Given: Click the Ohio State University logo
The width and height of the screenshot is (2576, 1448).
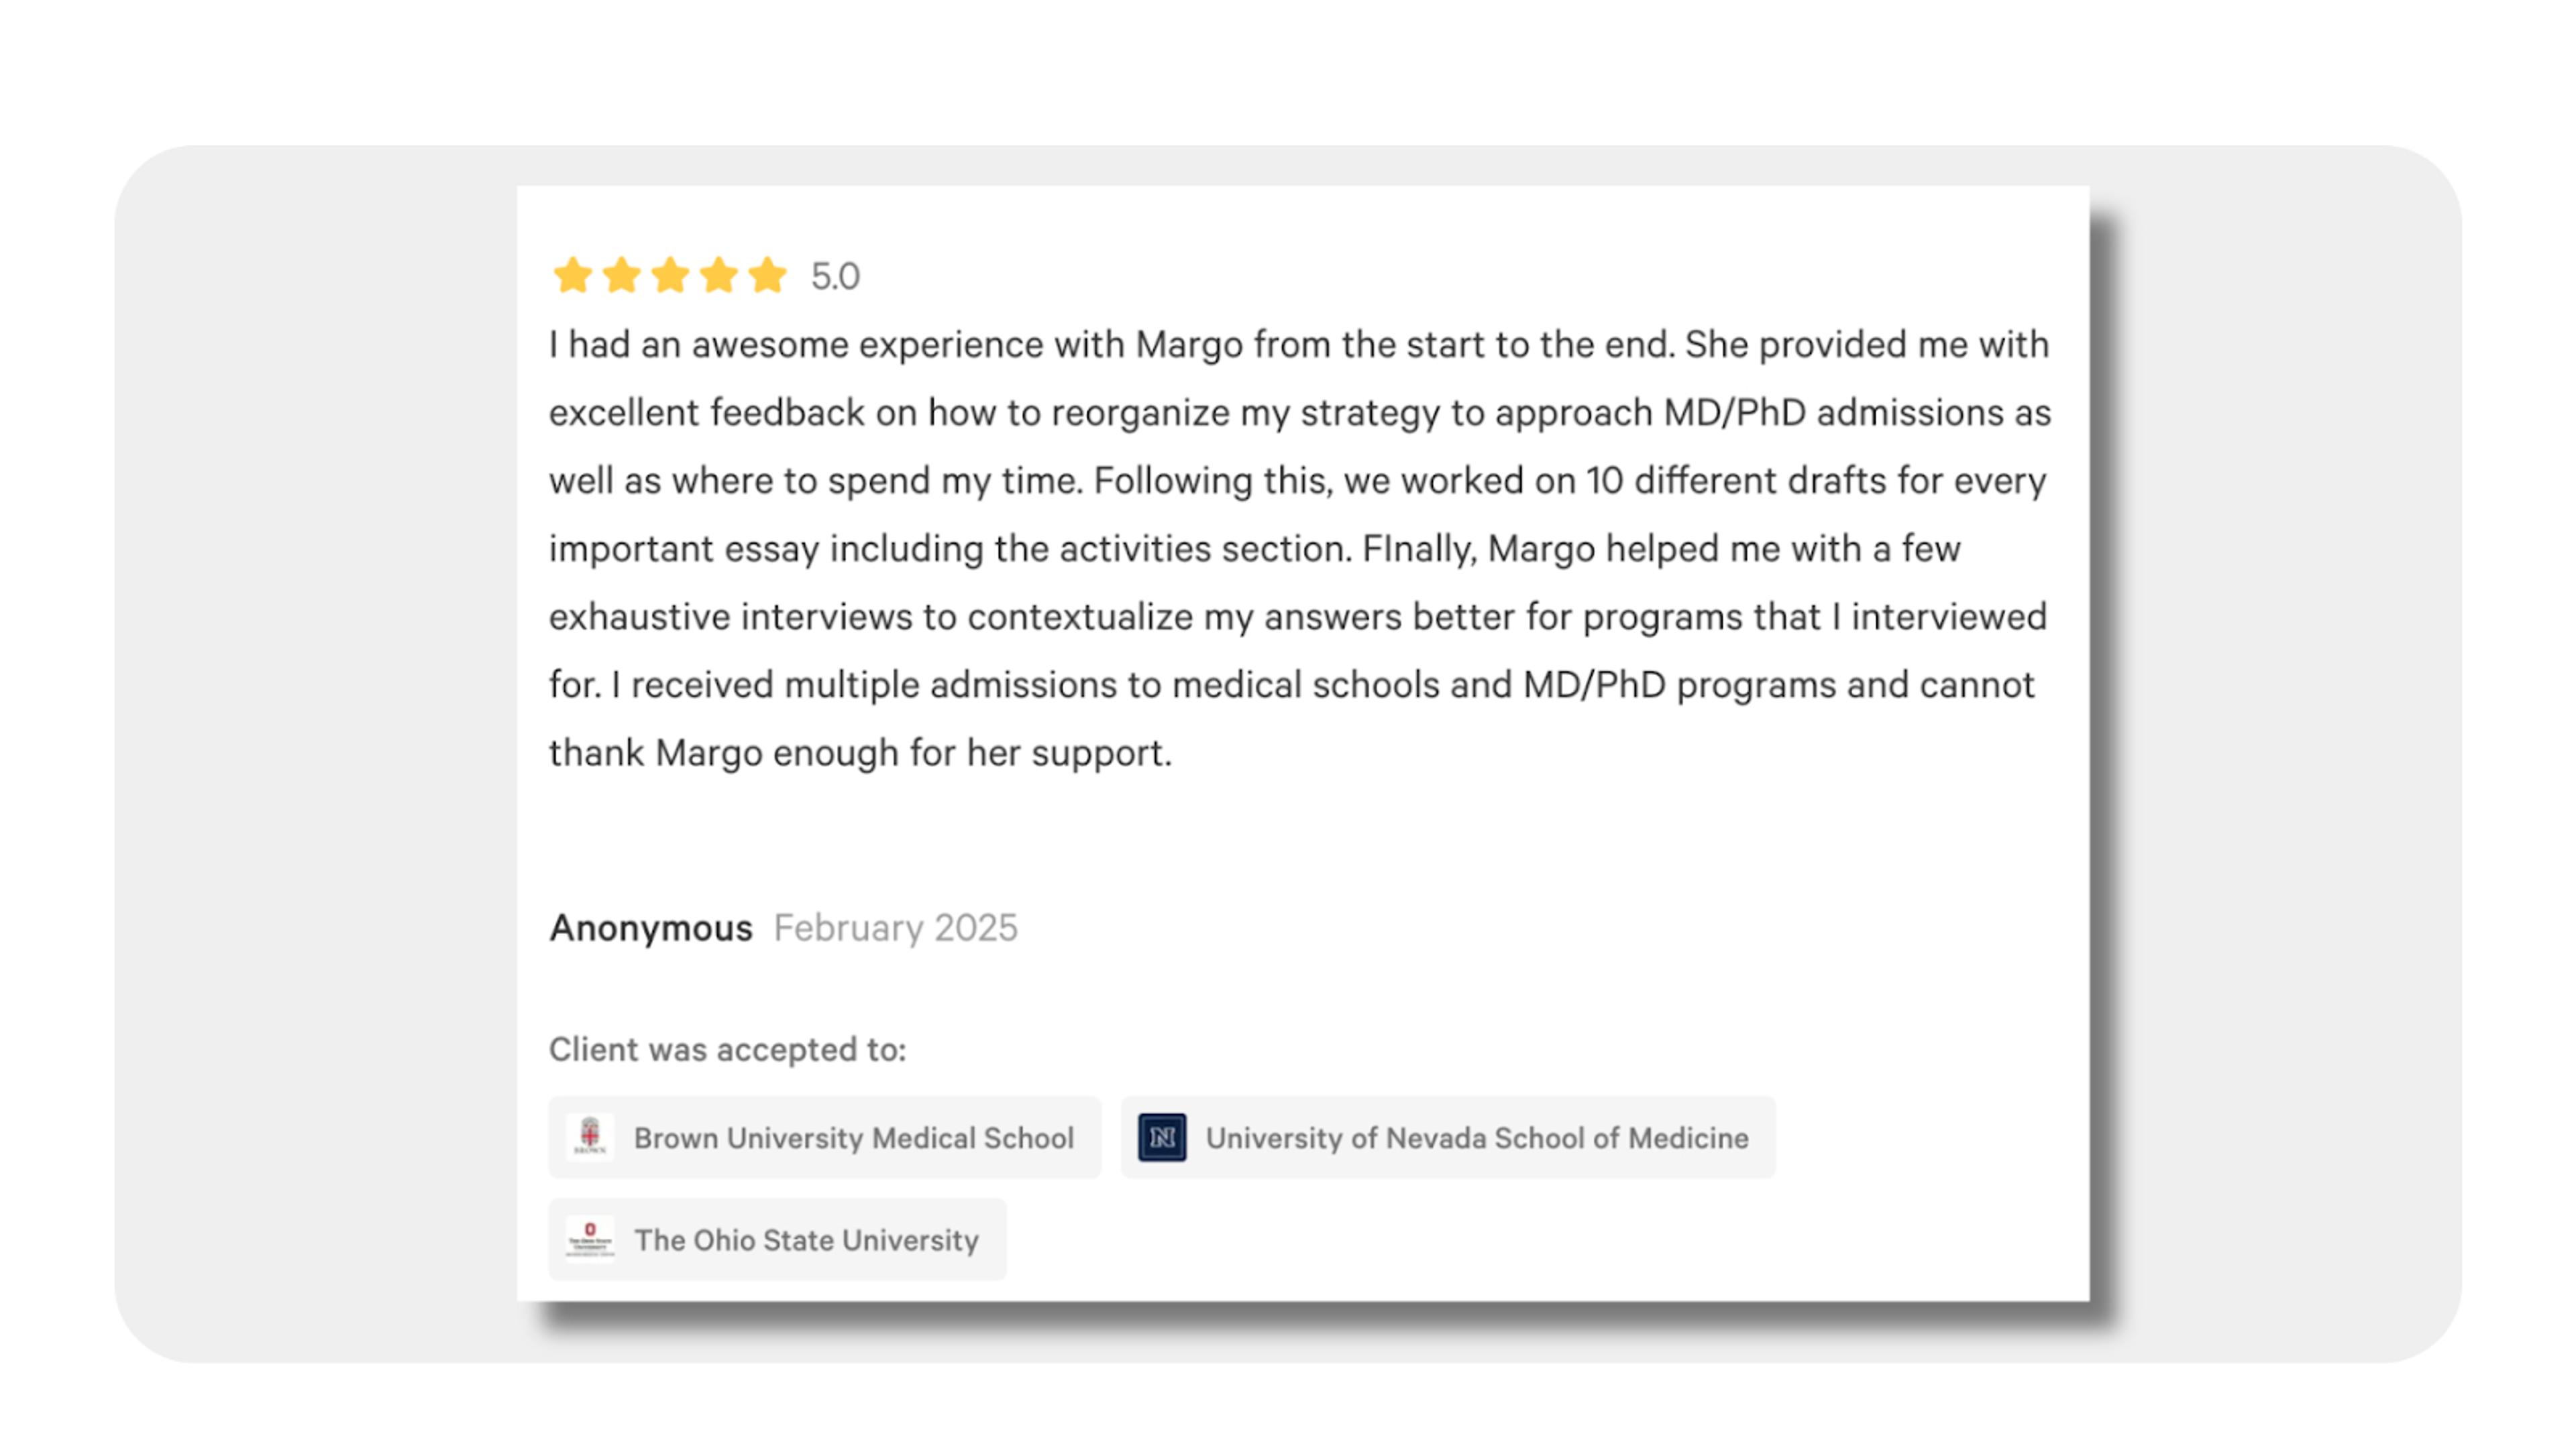Looking at the screenshot, I should [x=590, y=1239].
